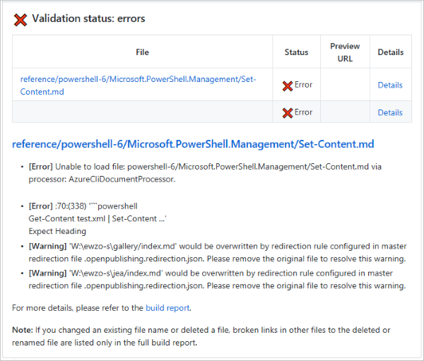
Task: Click the 'Note:' paragraph about renamed files
Action: pos(201,336)
